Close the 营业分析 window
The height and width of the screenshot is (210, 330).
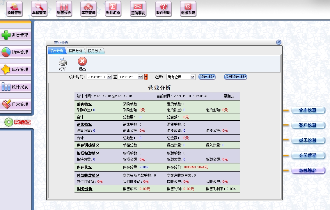[278, 43]
